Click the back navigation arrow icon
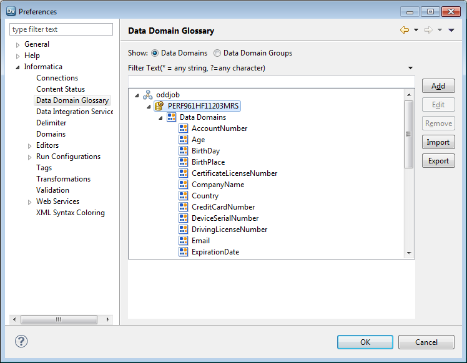Image resolution: width=467 pixels, height=363 pixels. 404,31
